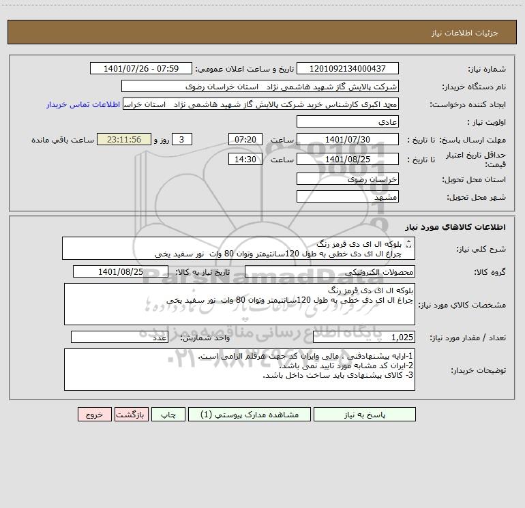
Task: Click the خروج exit button
Action: pyautogui.click(x=94, y=414)
